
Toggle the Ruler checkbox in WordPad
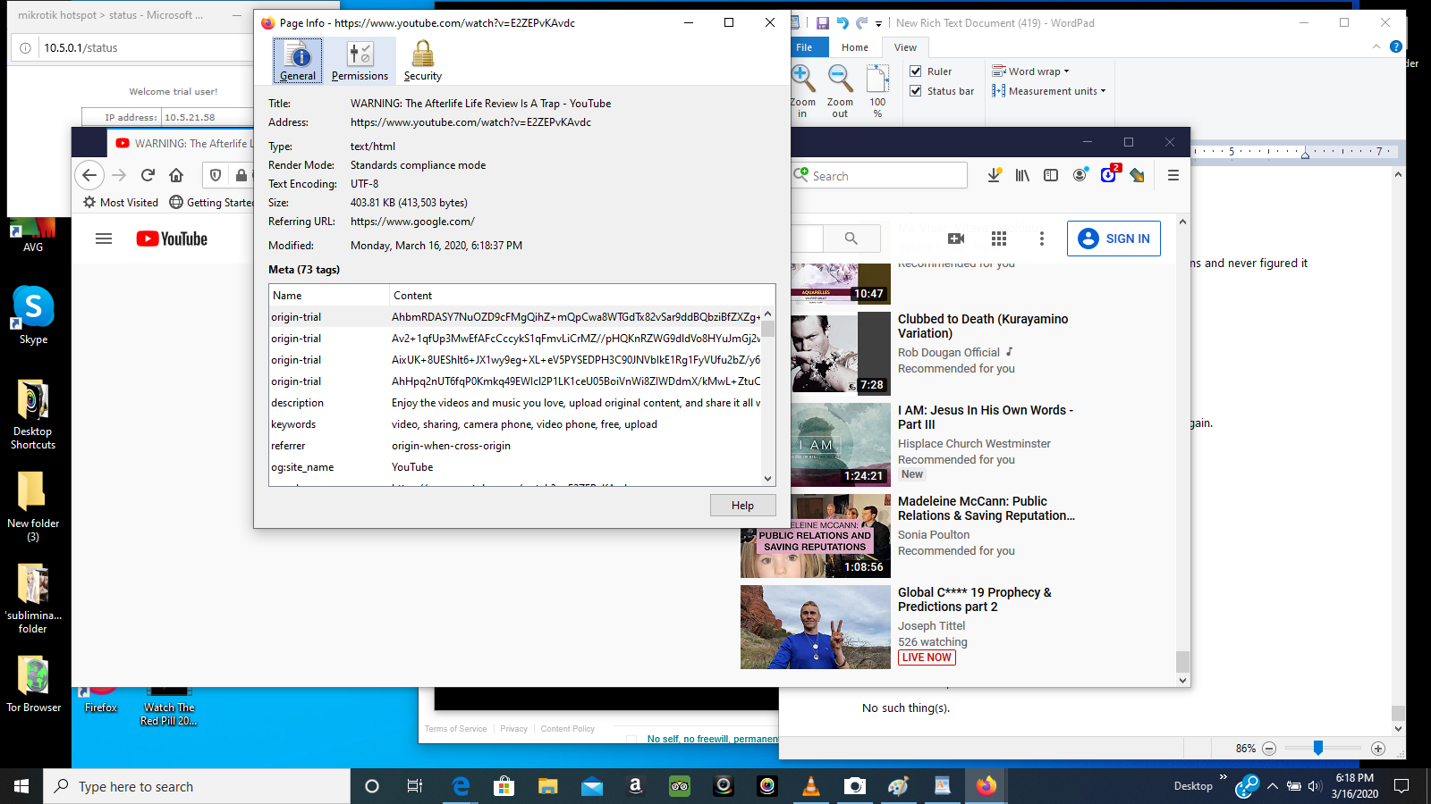[x=916, y=71]
